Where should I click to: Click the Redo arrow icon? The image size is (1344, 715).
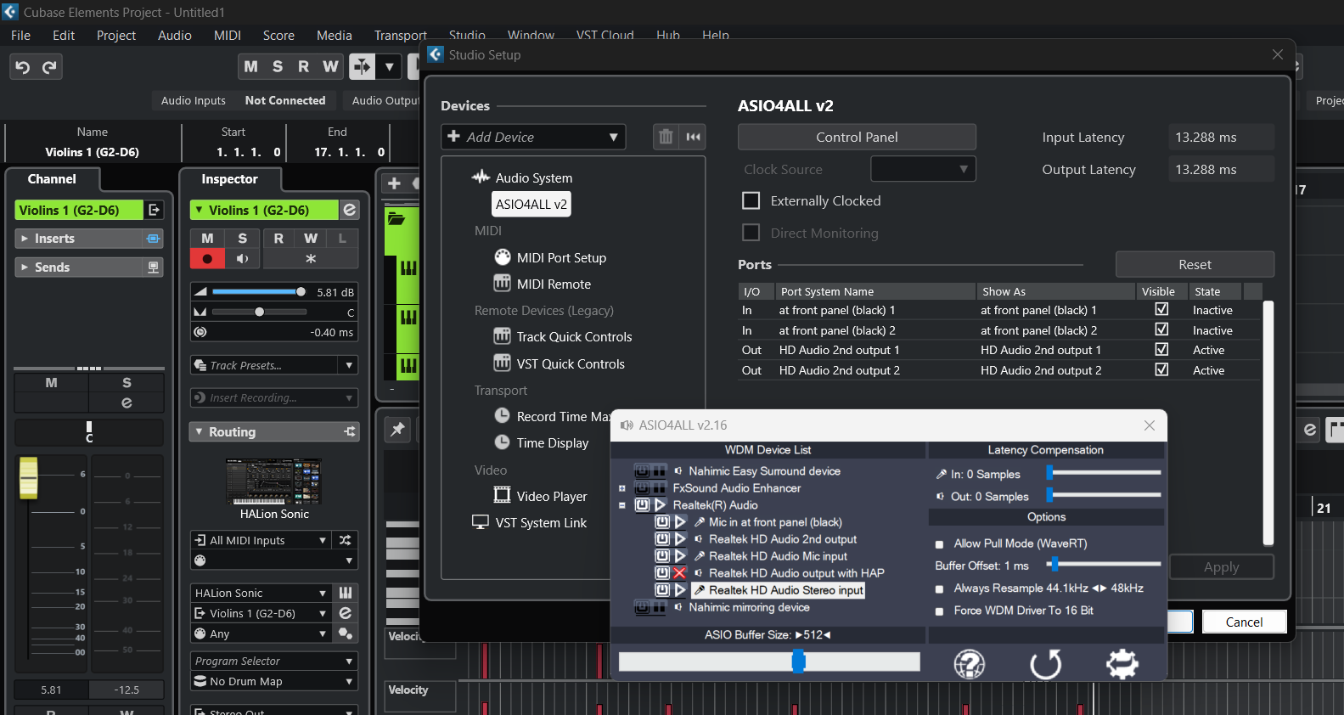point(49,67)
